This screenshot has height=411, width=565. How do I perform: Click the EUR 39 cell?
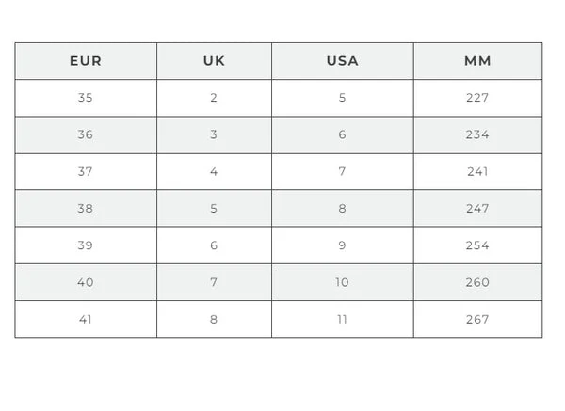(x=86, y=245)
